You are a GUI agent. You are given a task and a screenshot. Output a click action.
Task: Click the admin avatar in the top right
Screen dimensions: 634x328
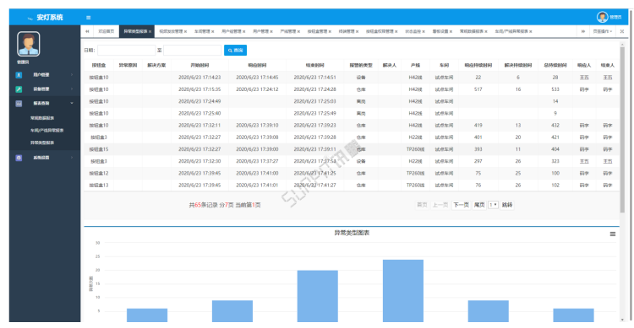click(602, 17)
